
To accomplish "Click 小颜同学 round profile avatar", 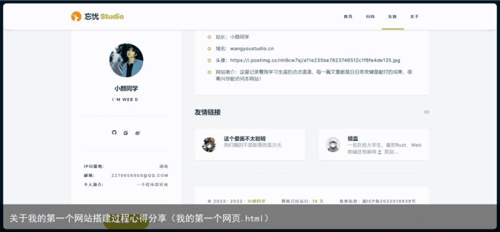I will [x=126, y=60].
